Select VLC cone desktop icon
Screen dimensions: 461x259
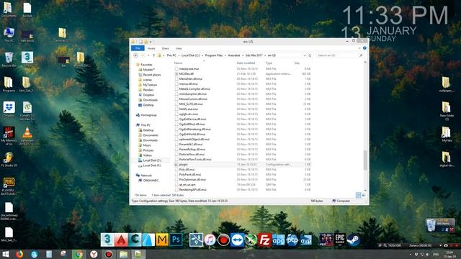27,136
